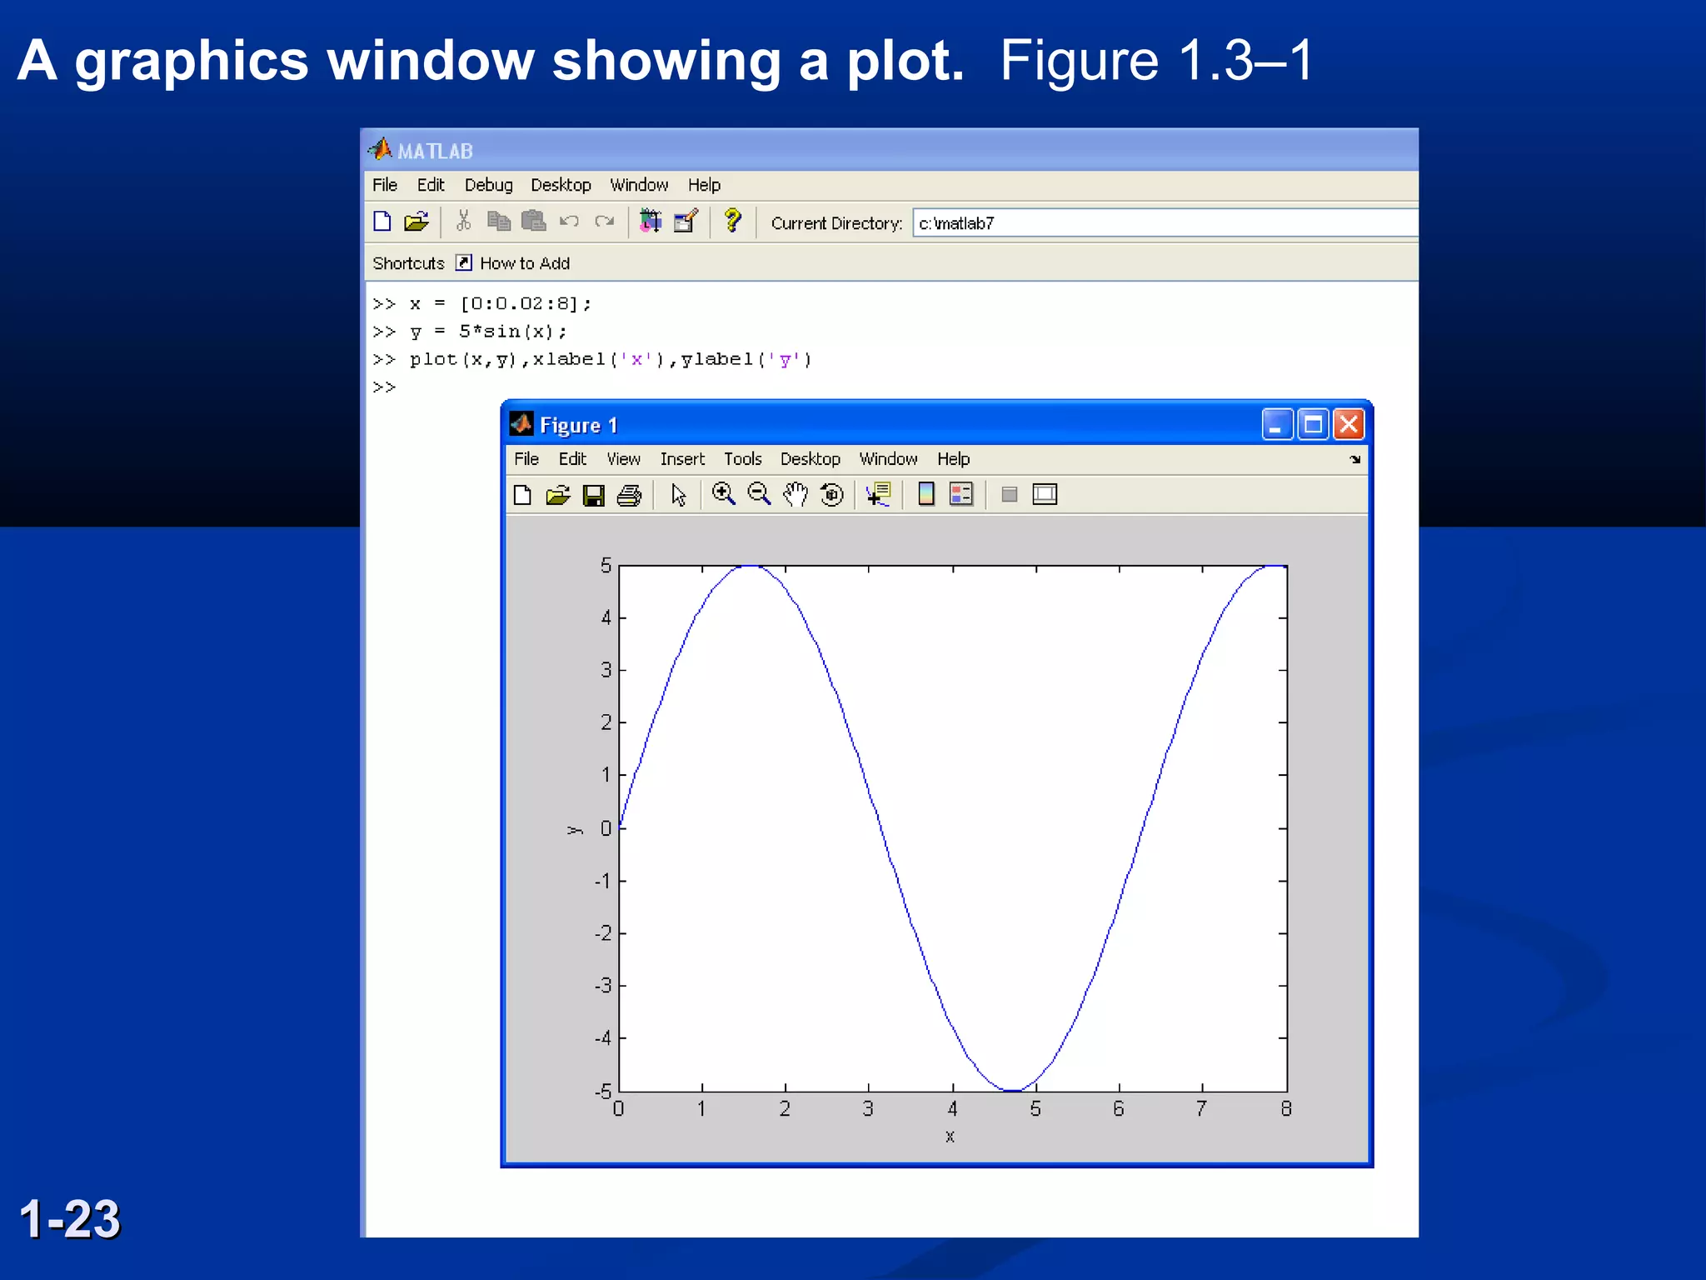1706x1280 pixels.
Task: Open Help menu in Figure 1 window
Action: [x=953, y=459]
